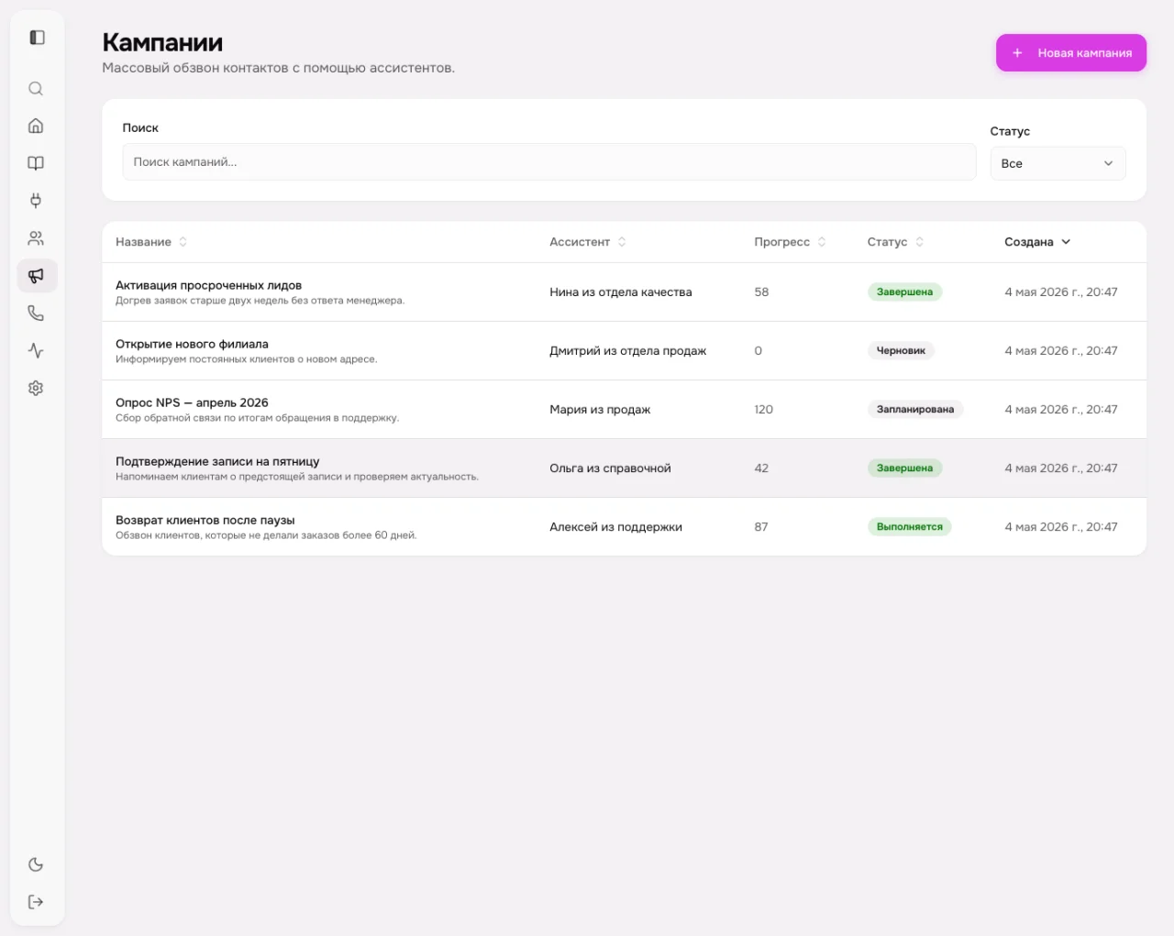Open the contacts people icon
The image size is (1174, 936).
(36, 238)
